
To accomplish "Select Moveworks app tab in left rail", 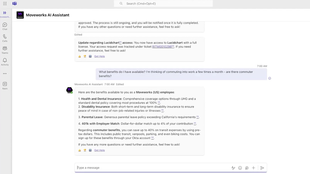I will (x=5, y=14).
